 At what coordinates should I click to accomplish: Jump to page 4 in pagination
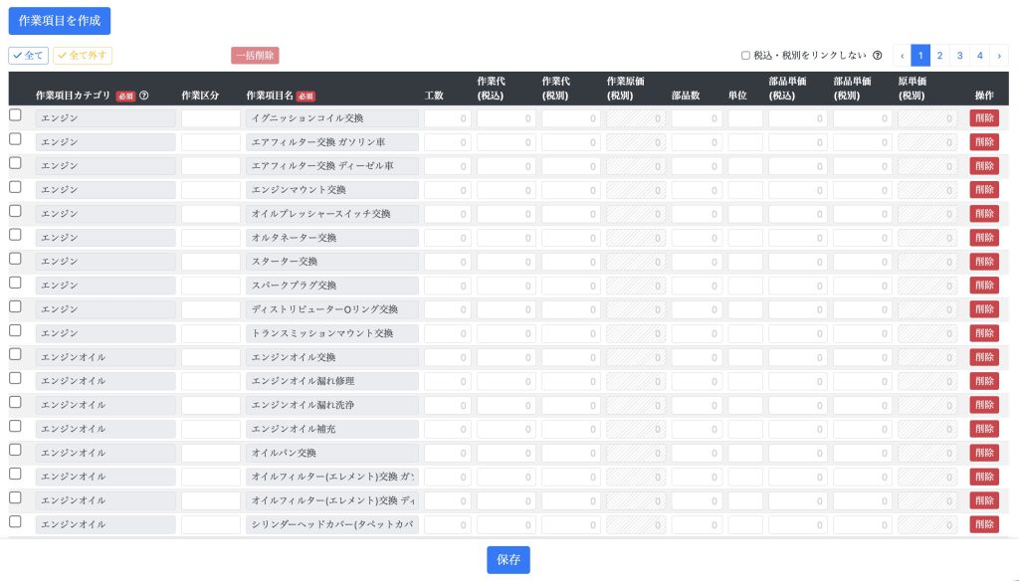(x=979, y=56)
